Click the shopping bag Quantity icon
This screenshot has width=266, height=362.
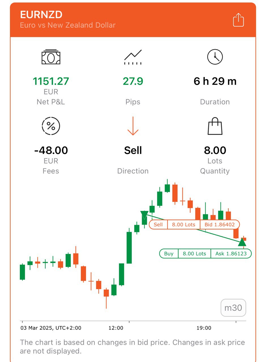point(215,126)
